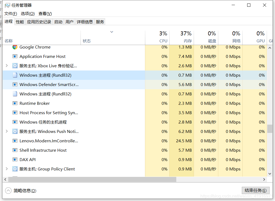The height and width of the screenshot is (201, 275).
Task: Click the 5.7 MB memory value
Action: (x=185, y=150)
